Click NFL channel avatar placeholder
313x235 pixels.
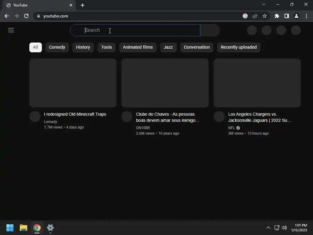click(219, 117)
